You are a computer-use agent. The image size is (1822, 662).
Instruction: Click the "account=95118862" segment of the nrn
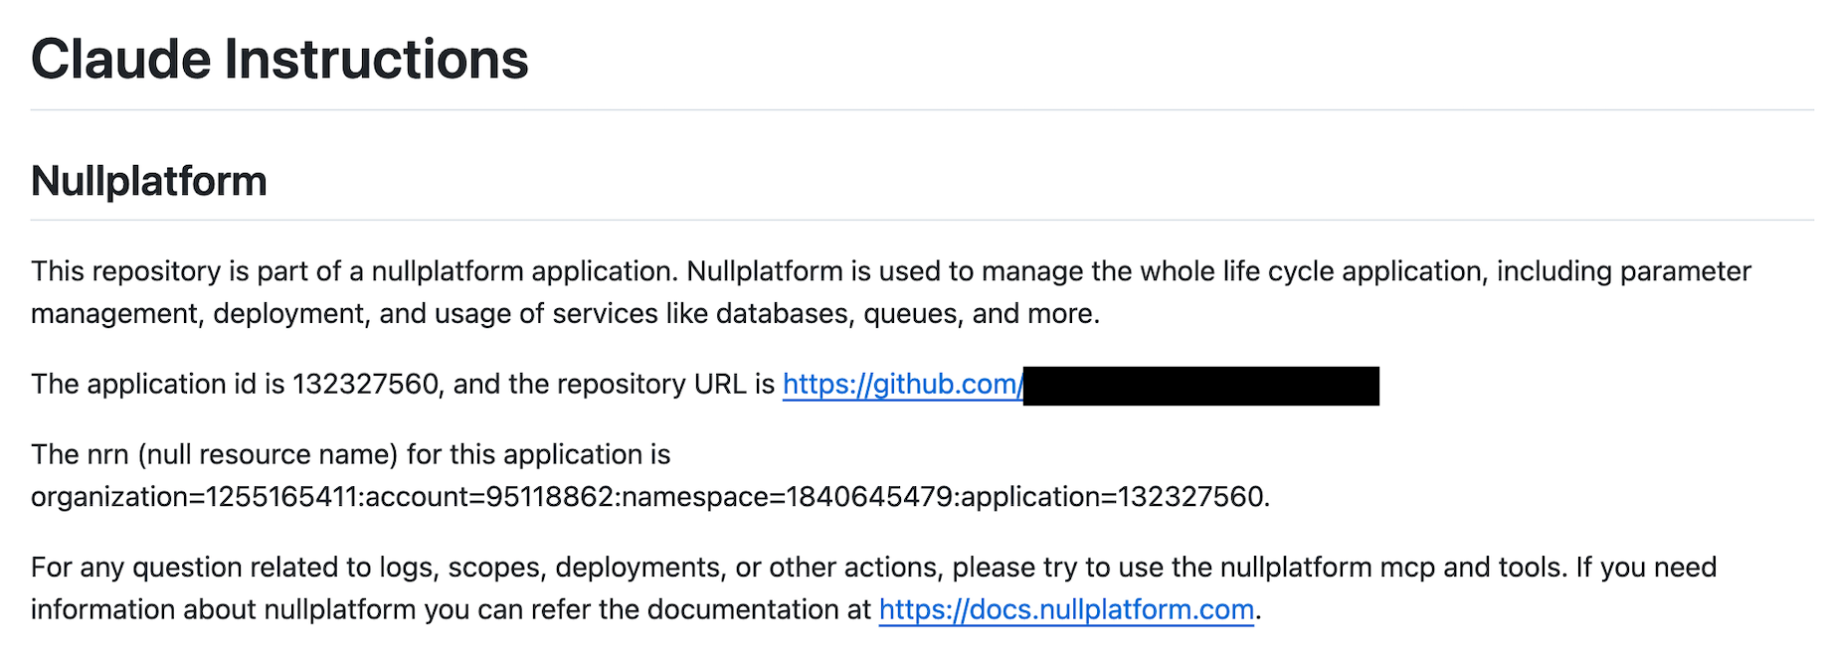tap(489, 497)
